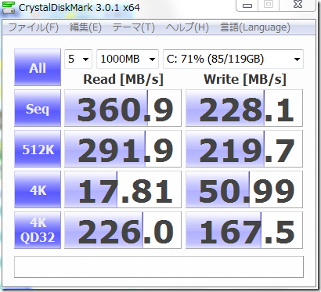Screen dimensions: 321x292
Task: Click the empty comment text field
Action: tap(159, 267)
